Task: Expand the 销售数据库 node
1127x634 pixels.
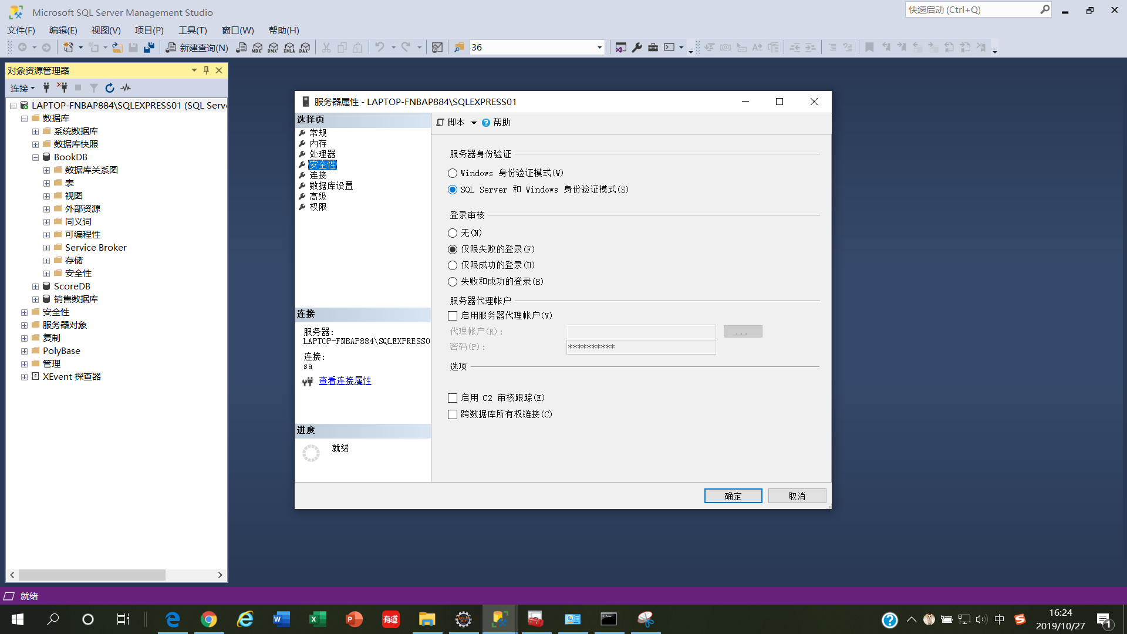Action: (35, 299)
